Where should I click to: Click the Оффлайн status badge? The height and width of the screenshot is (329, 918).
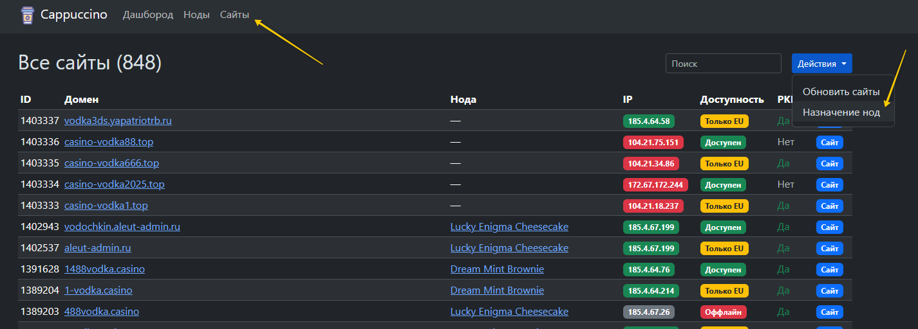[x=724, y=312]
